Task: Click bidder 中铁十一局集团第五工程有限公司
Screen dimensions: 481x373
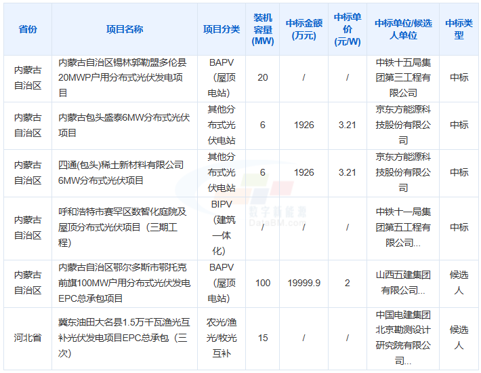Action: tap(403, 227)
